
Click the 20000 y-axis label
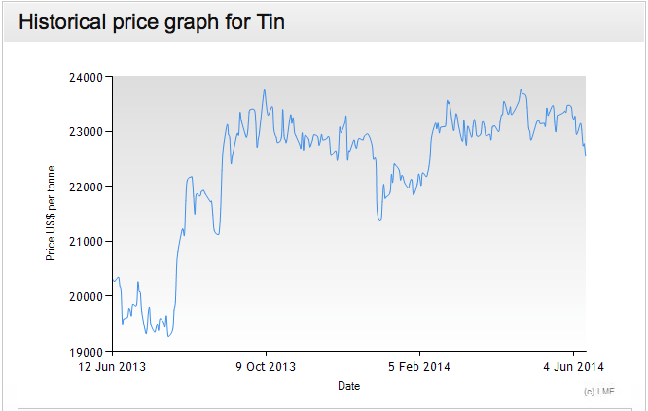tap(90, 296)
